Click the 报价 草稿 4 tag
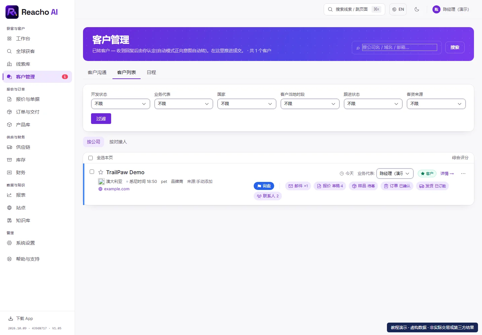482x335 pixels. pos(330,186)
